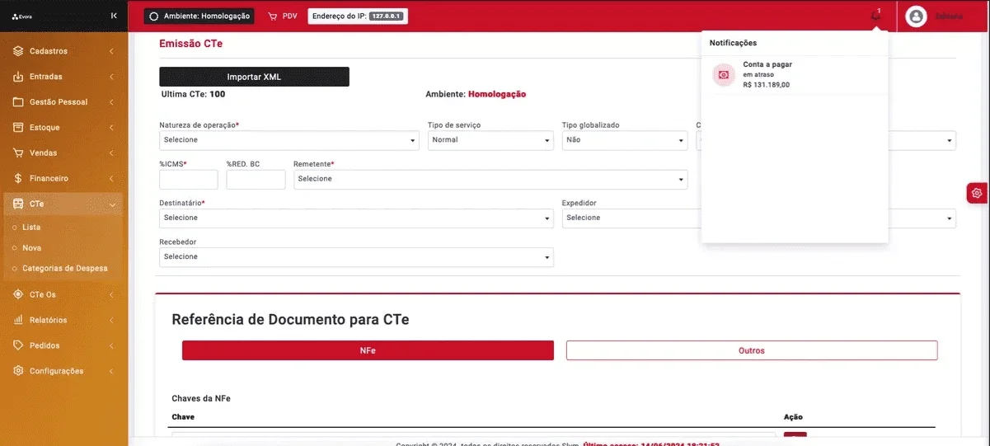Open the Destinatário dropdown

[356, 218]
